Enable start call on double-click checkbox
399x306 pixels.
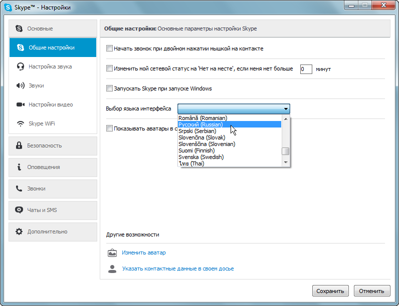pos(110,49)
